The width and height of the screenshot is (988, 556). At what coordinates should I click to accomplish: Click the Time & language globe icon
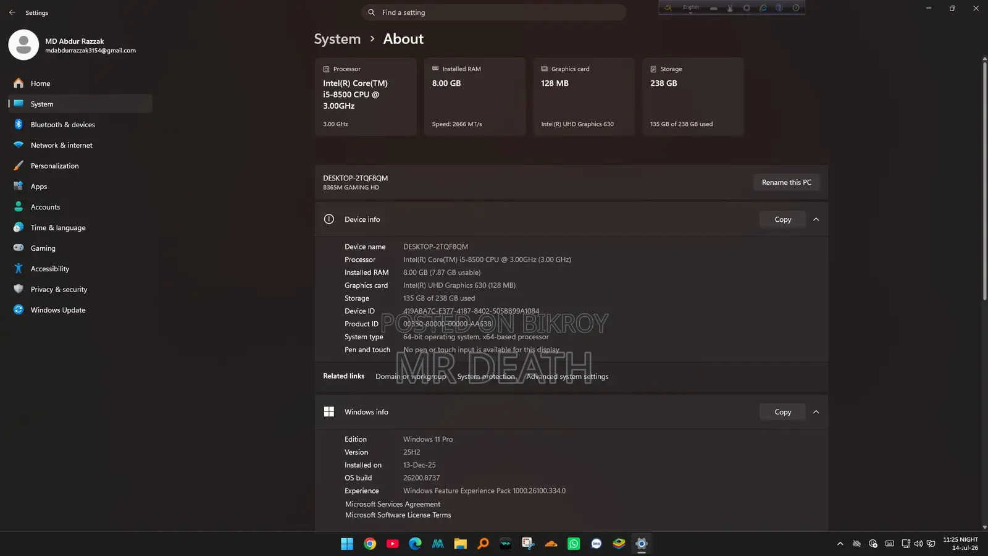point(19,227)
